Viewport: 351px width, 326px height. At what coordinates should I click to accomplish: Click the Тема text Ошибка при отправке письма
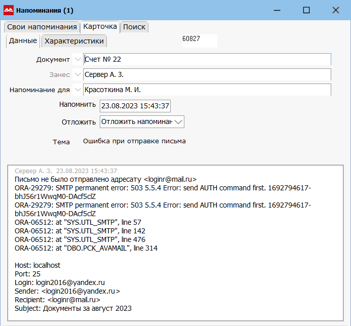click(134, 141)
